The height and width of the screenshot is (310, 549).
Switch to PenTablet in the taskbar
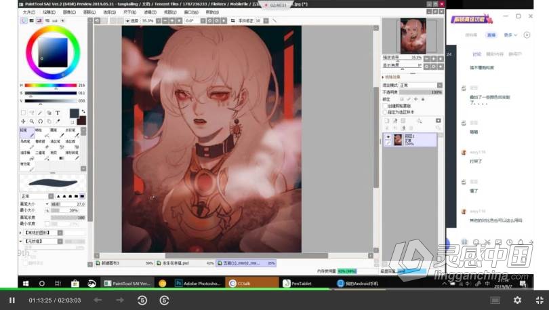point(298,284)
